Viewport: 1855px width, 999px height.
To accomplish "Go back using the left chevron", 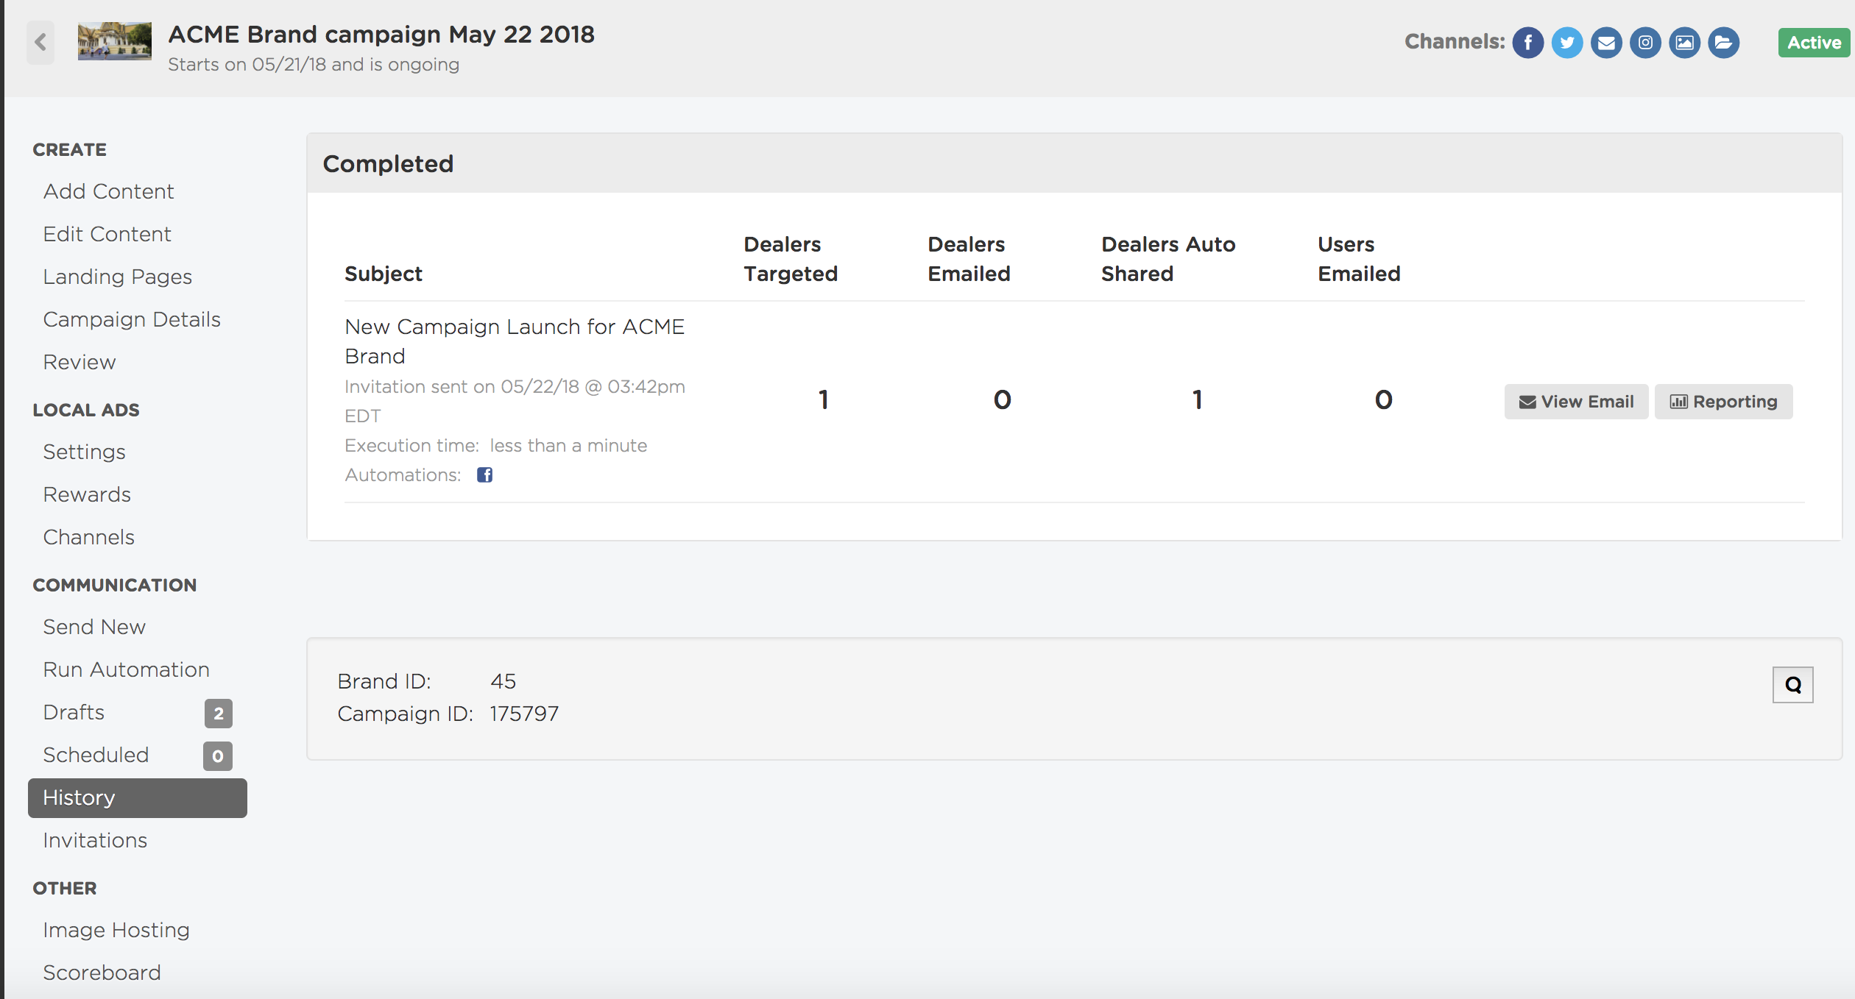I will click(x=40, y=43).
